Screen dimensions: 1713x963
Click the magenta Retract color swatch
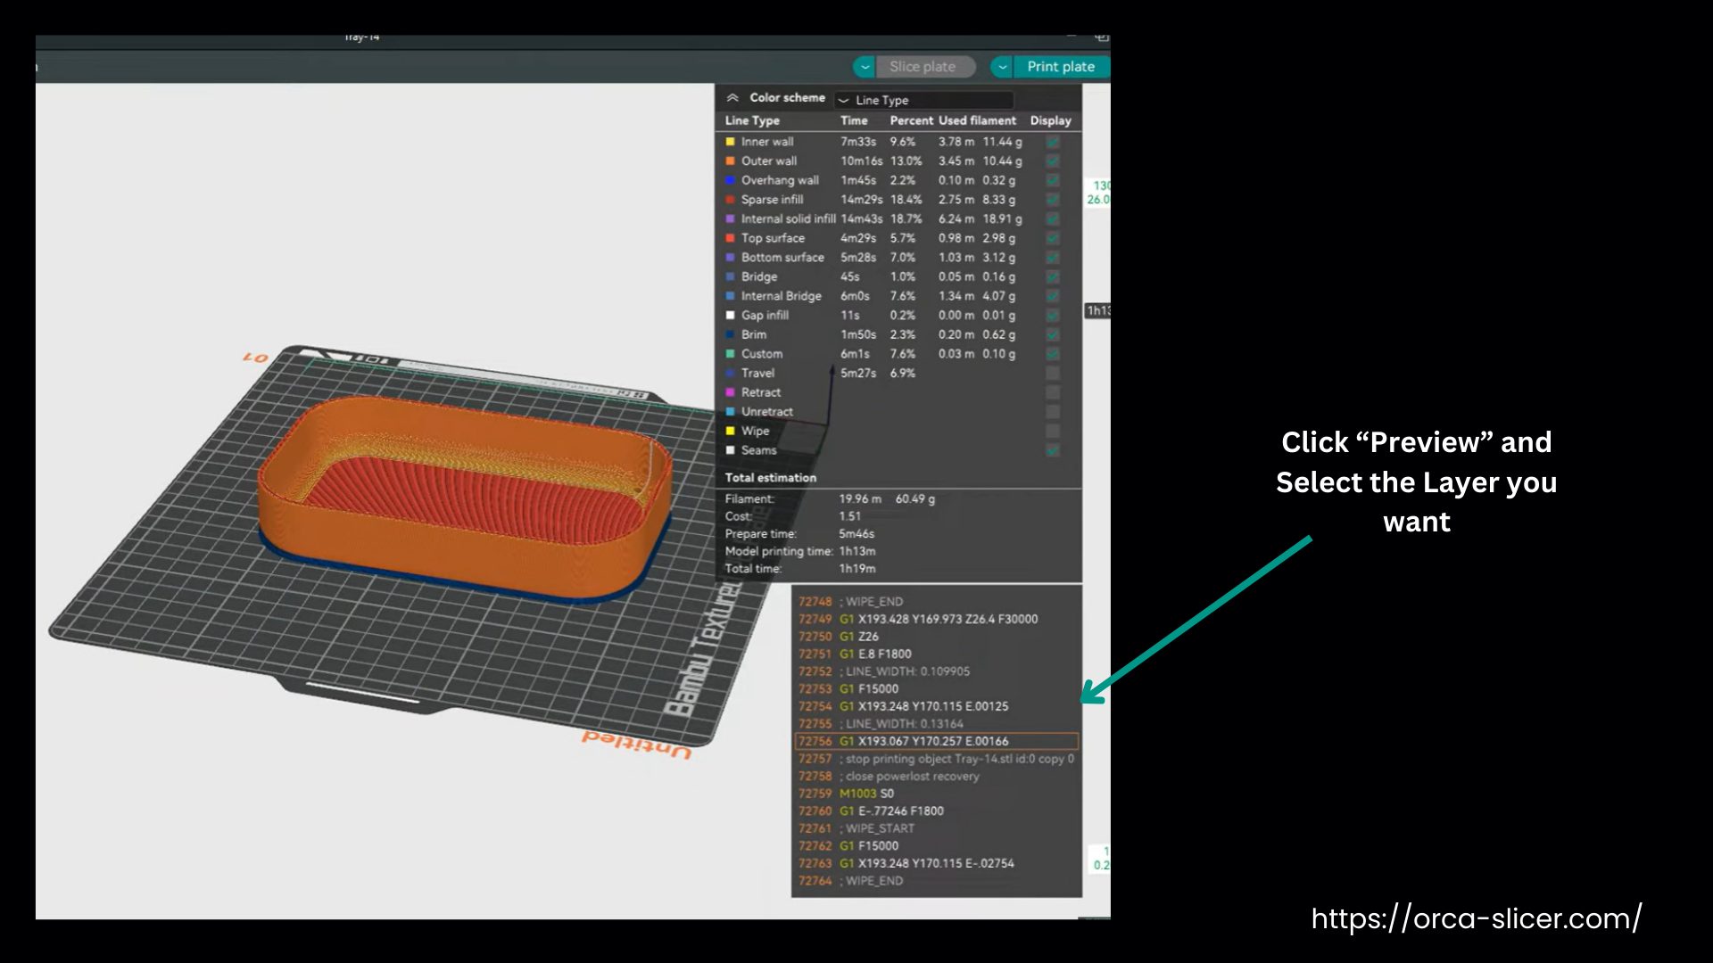tap(730, 392)
